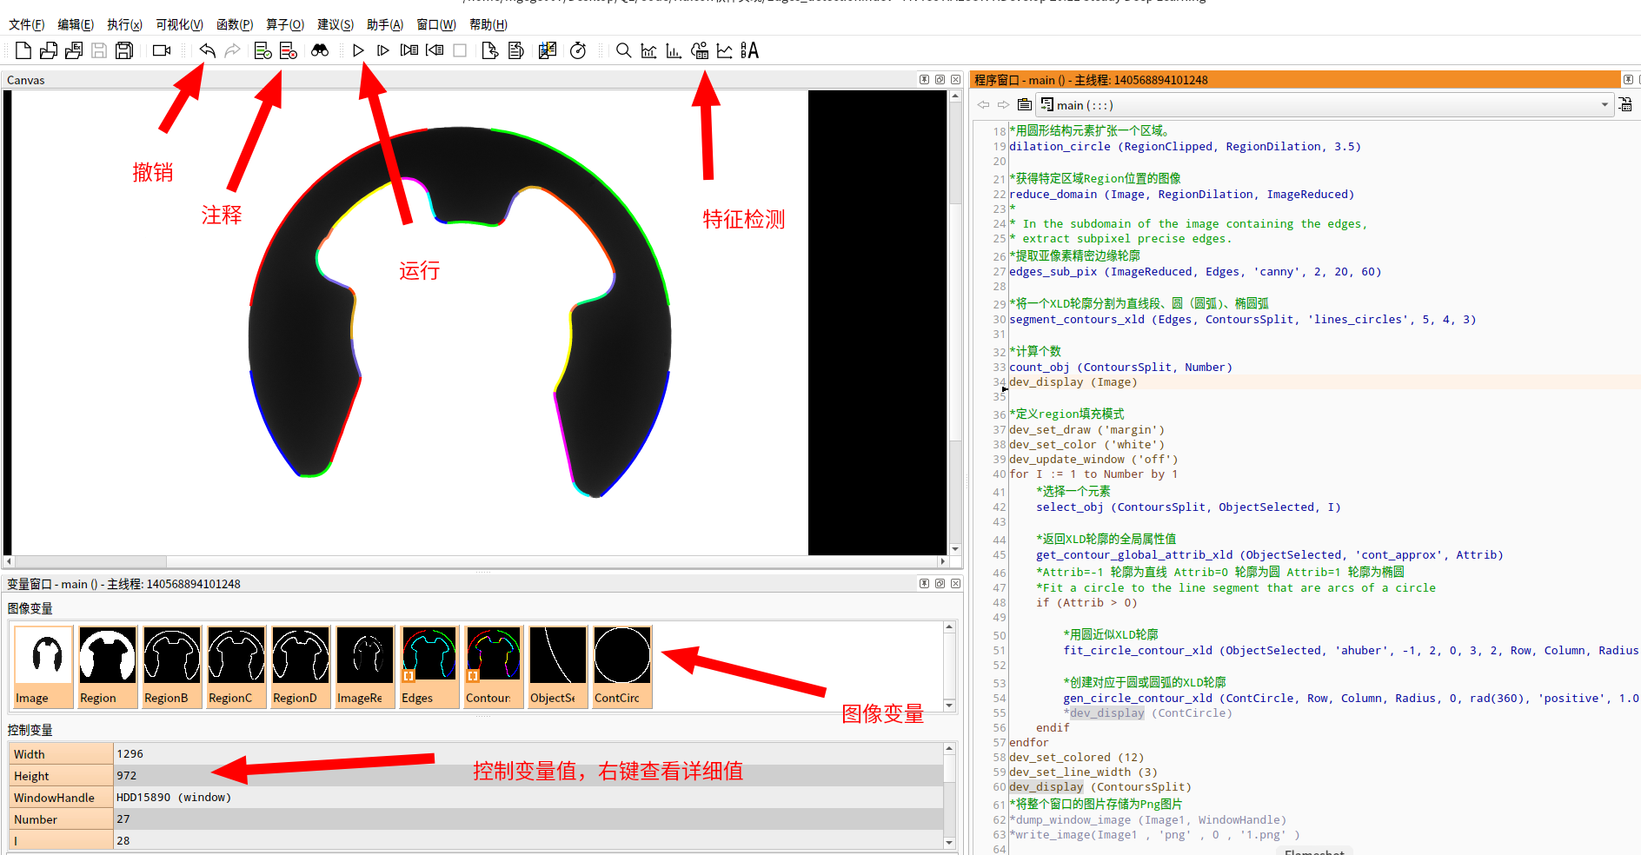Open the image acquisition camera icon
Image resolution: width=1641 pixels, height=855 pixels.
click(162, 50)
